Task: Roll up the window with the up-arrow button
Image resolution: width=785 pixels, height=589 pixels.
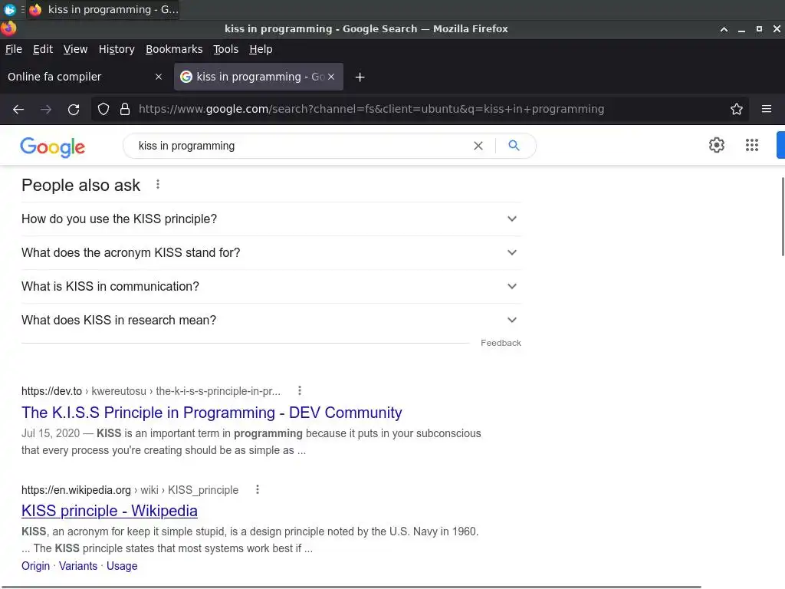Action: 724,29
